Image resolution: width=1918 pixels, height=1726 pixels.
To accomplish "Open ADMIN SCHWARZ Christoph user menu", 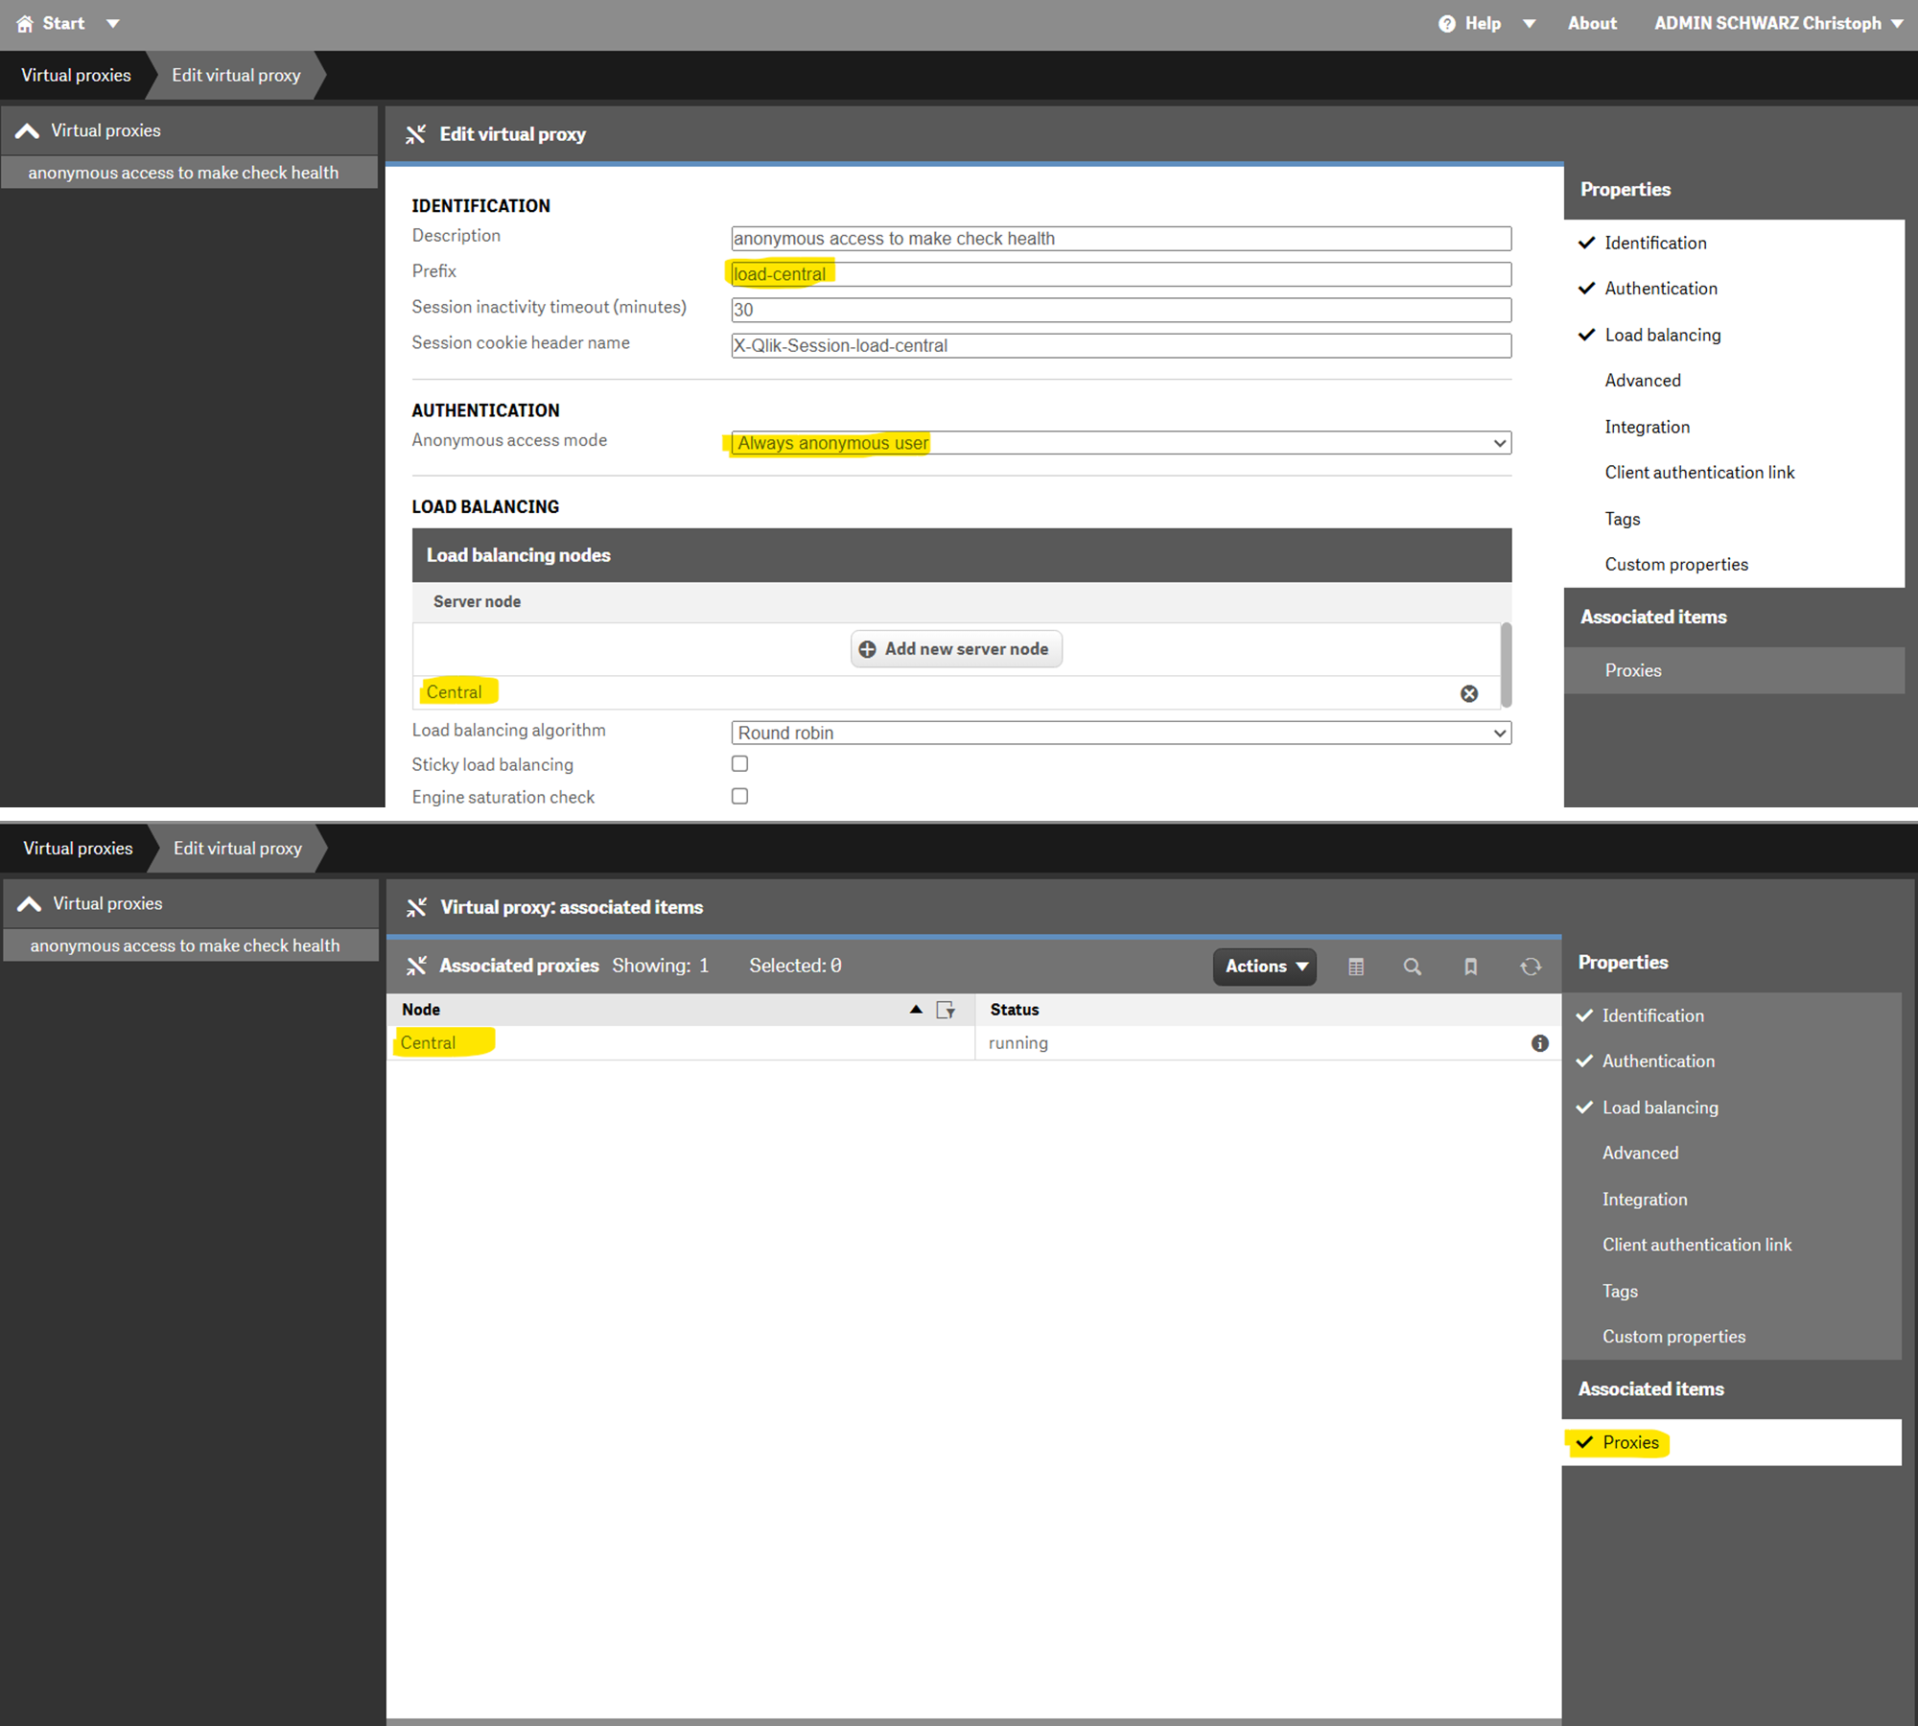I will click(1778, 23).
